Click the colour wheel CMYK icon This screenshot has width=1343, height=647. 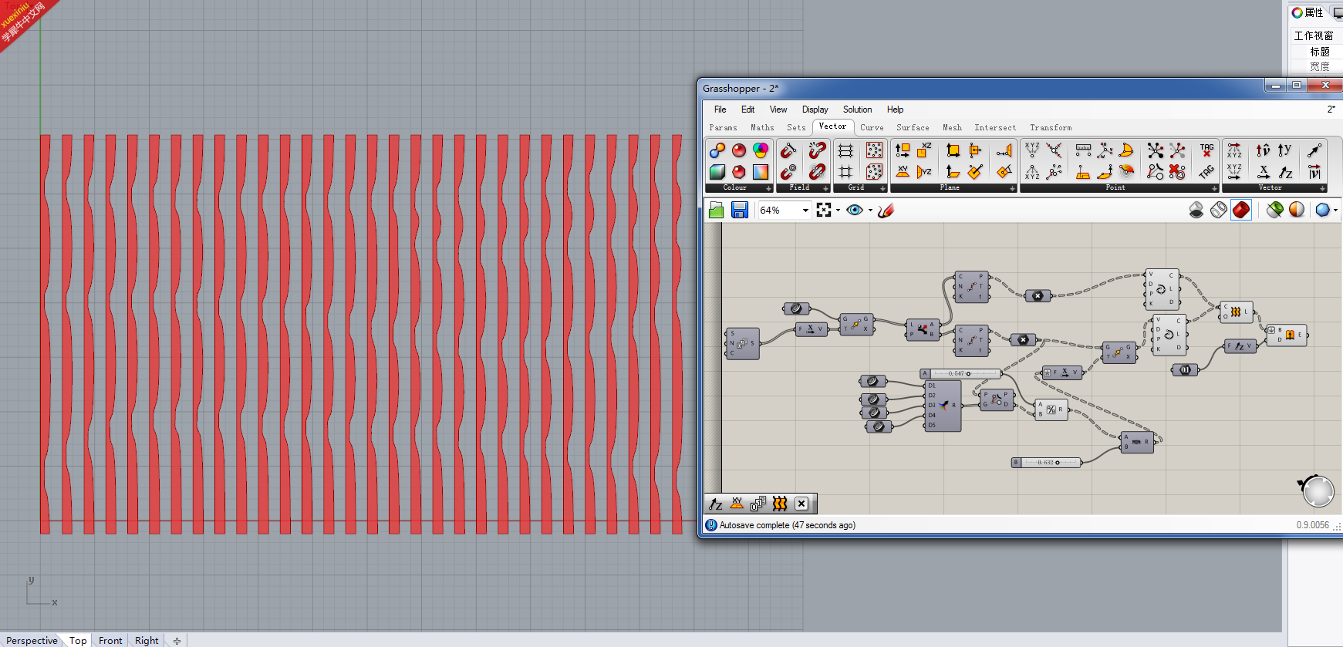click(761, 150)
